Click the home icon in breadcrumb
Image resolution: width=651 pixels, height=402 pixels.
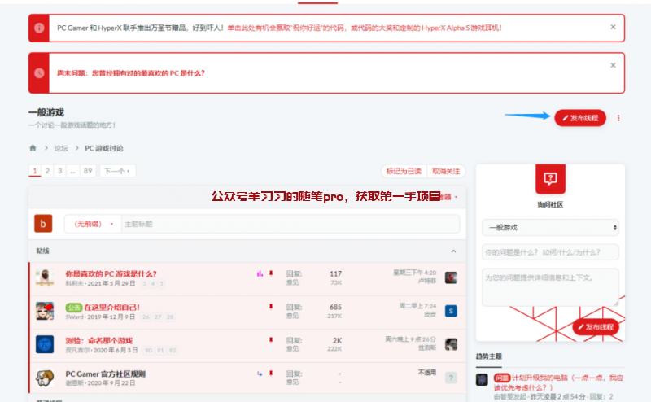pyautogui.click(x=33, y=148)
